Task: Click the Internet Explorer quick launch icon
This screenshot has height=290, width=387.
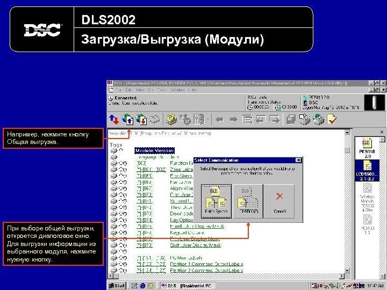Action: click(142, 286)
